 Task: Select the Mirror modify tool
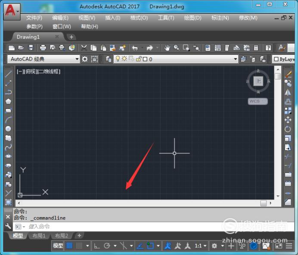click(288, 92)
